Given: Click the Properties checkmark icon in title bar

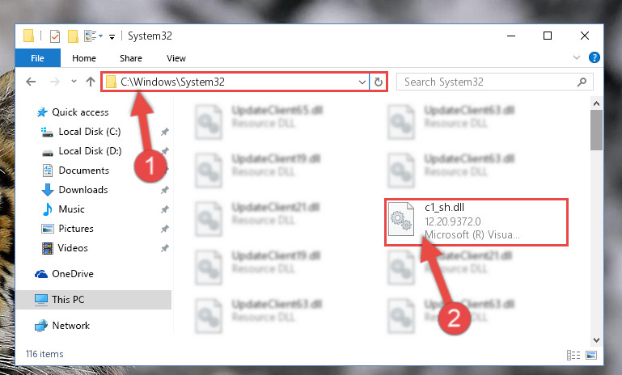Looking at the screenshot, I should pyautogui.click(x=55, y=36).
